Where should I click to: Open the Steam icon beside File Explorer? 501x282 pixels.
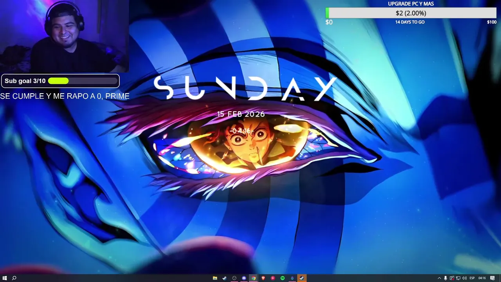225,278
